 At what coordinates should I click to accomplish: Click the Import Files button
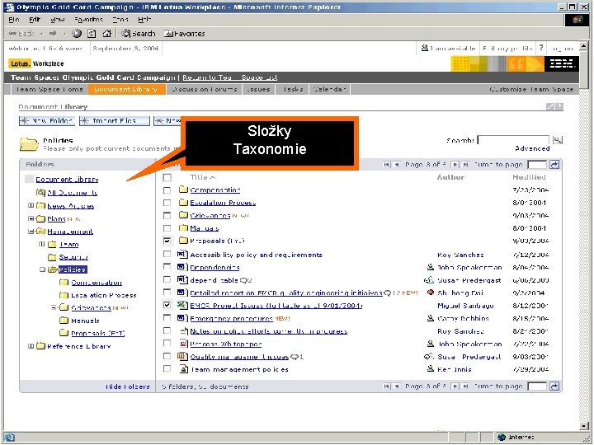point(115,120)
